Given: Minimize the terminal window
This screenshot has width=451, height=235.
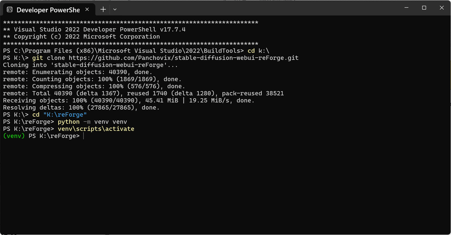Looking at the screenshot, I should point(406,8).
